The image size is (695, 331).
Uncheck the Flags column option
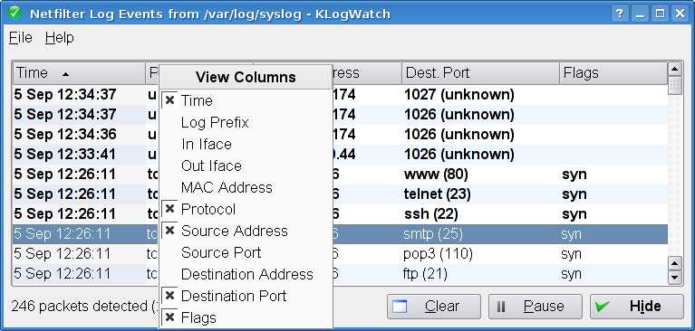(x=246, y=317)
